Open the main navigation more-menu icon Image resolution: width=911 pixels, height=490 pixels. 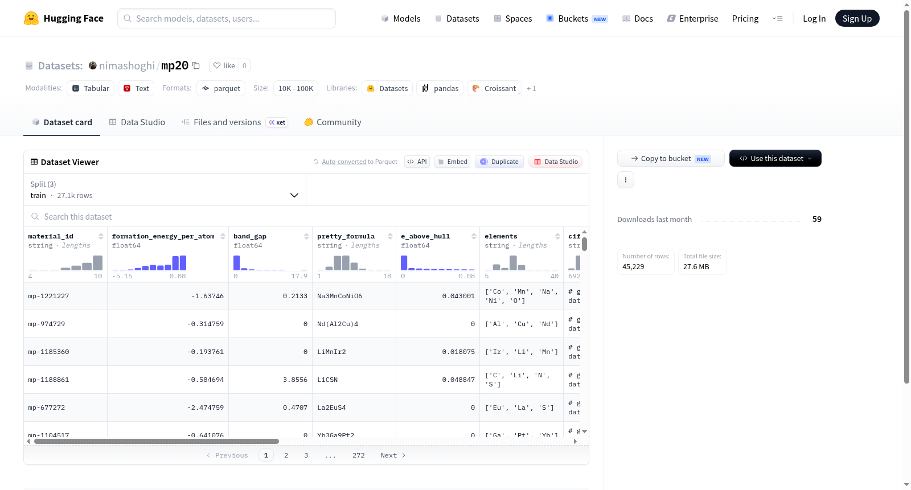point(777,18)
